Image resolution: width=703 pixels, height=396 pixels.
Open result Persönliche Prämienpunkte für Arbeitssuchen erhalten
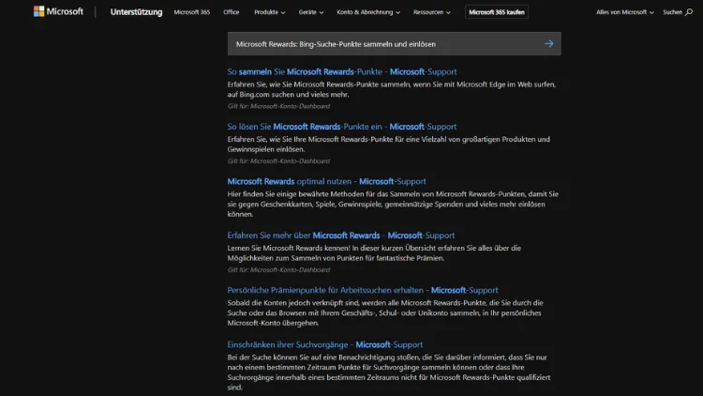pos(362,290)
